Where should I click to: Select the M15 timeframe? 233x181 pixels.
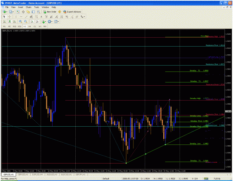click(x=15, y=26)
